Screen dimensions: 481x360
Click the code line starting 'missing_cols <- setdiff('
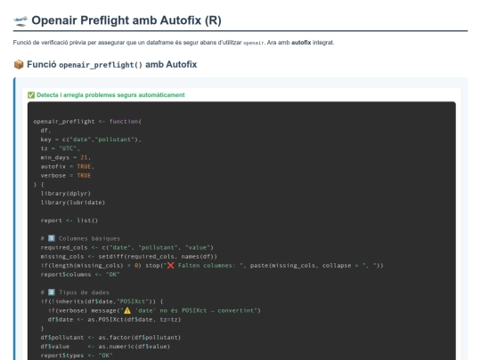coord(129,257)
